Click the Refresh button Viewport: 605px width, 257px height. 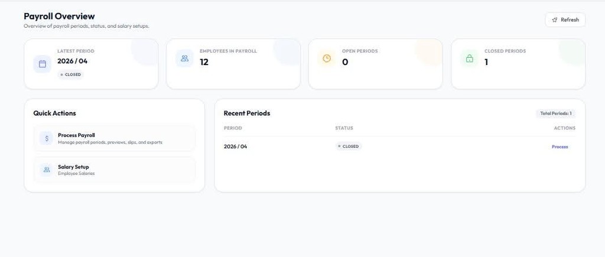[565, 19]
